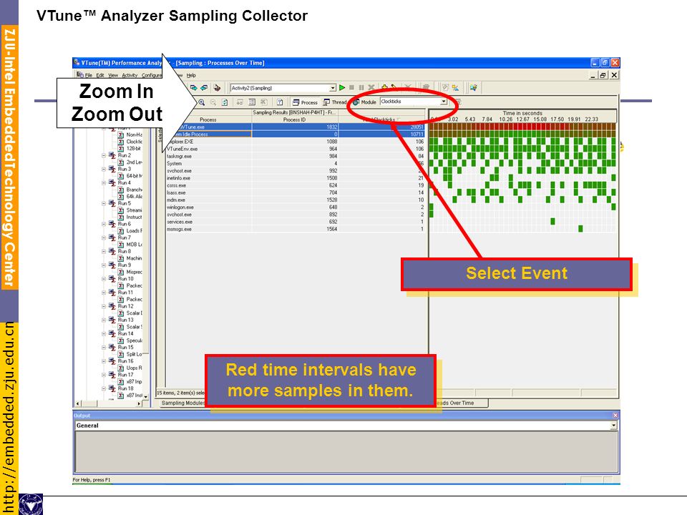Click the rightmost toolbar icon on top row
Image resolution: width=687 pixels, height=515 pixels.
473,87
